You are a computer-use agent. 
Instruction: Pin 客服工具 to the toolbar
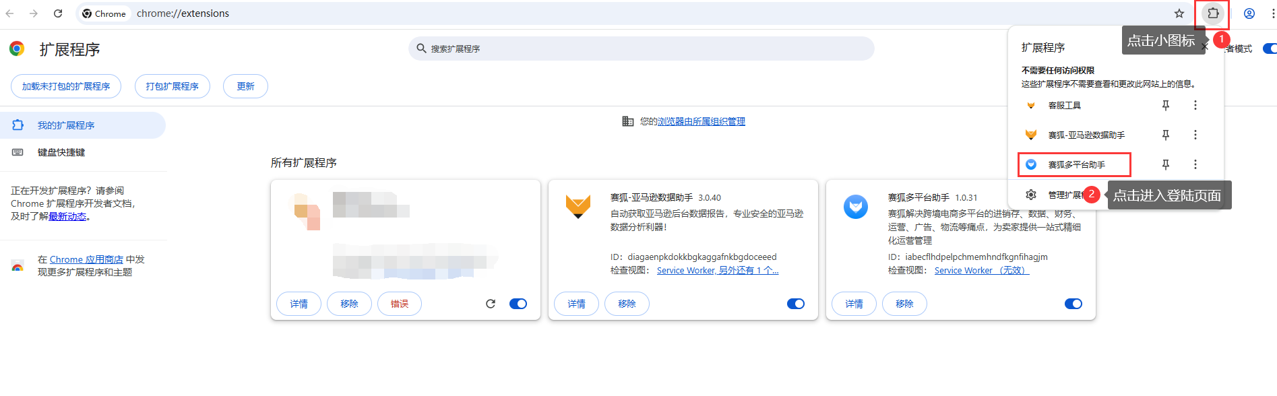pos(1166,105)
